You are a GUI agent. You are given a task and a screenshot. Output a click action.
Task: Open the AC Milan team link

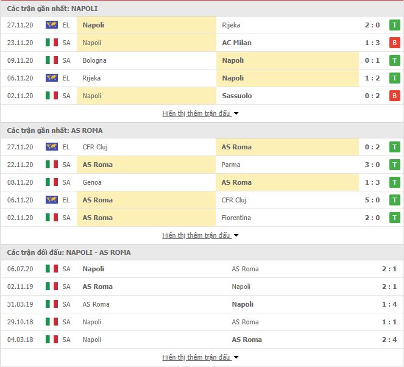coord(236,43)
